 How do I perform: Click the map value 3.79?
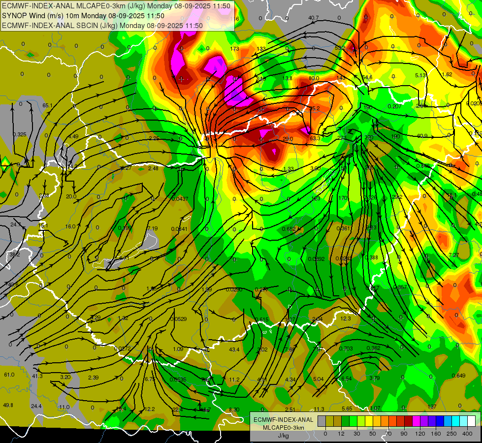coord(374,378)
